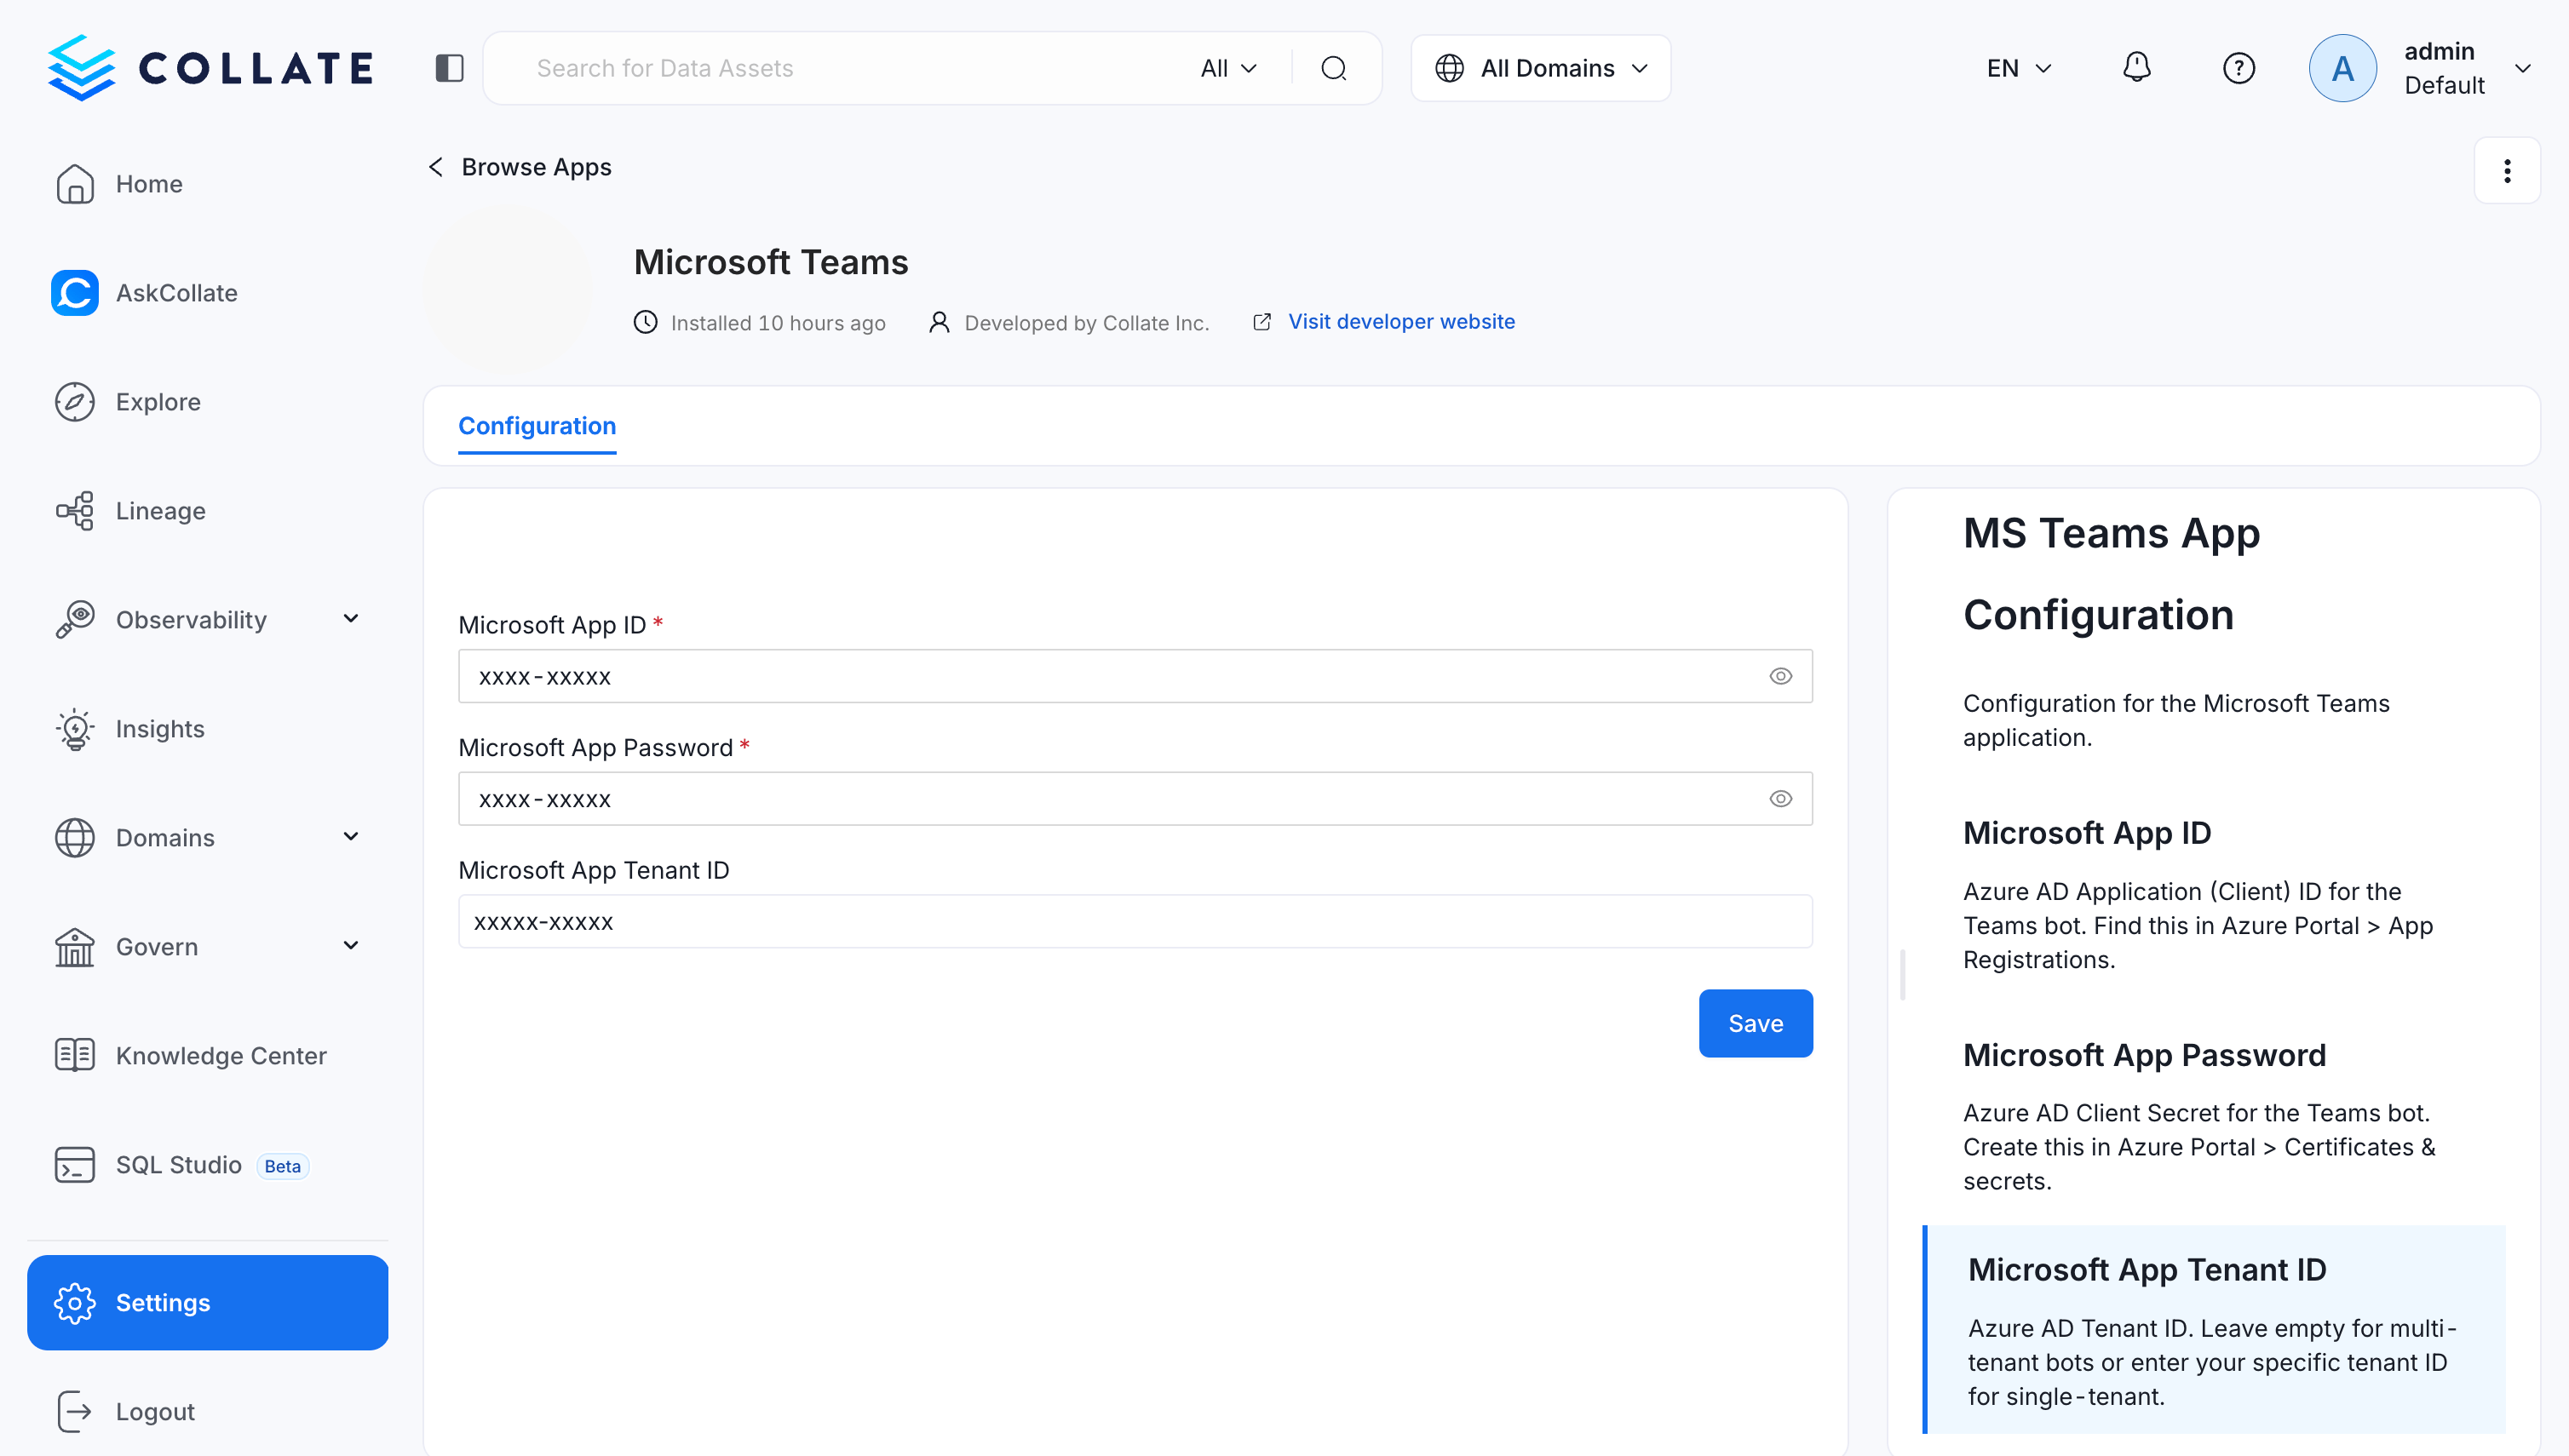Open the help question mark icon
This screenshot has height=1456, width=2569.
pyautogui.click(x=2238, y=68)
